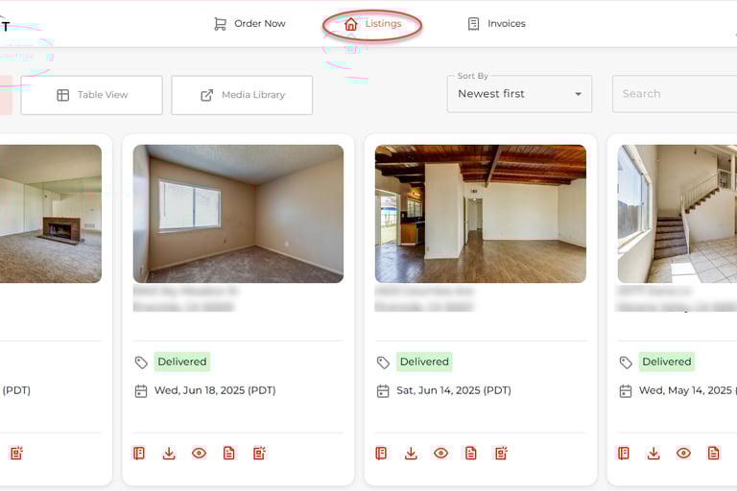Screen dimensions: 737x491
Task: Download media for Jun 18 listing
Action: tap(169, 453)
